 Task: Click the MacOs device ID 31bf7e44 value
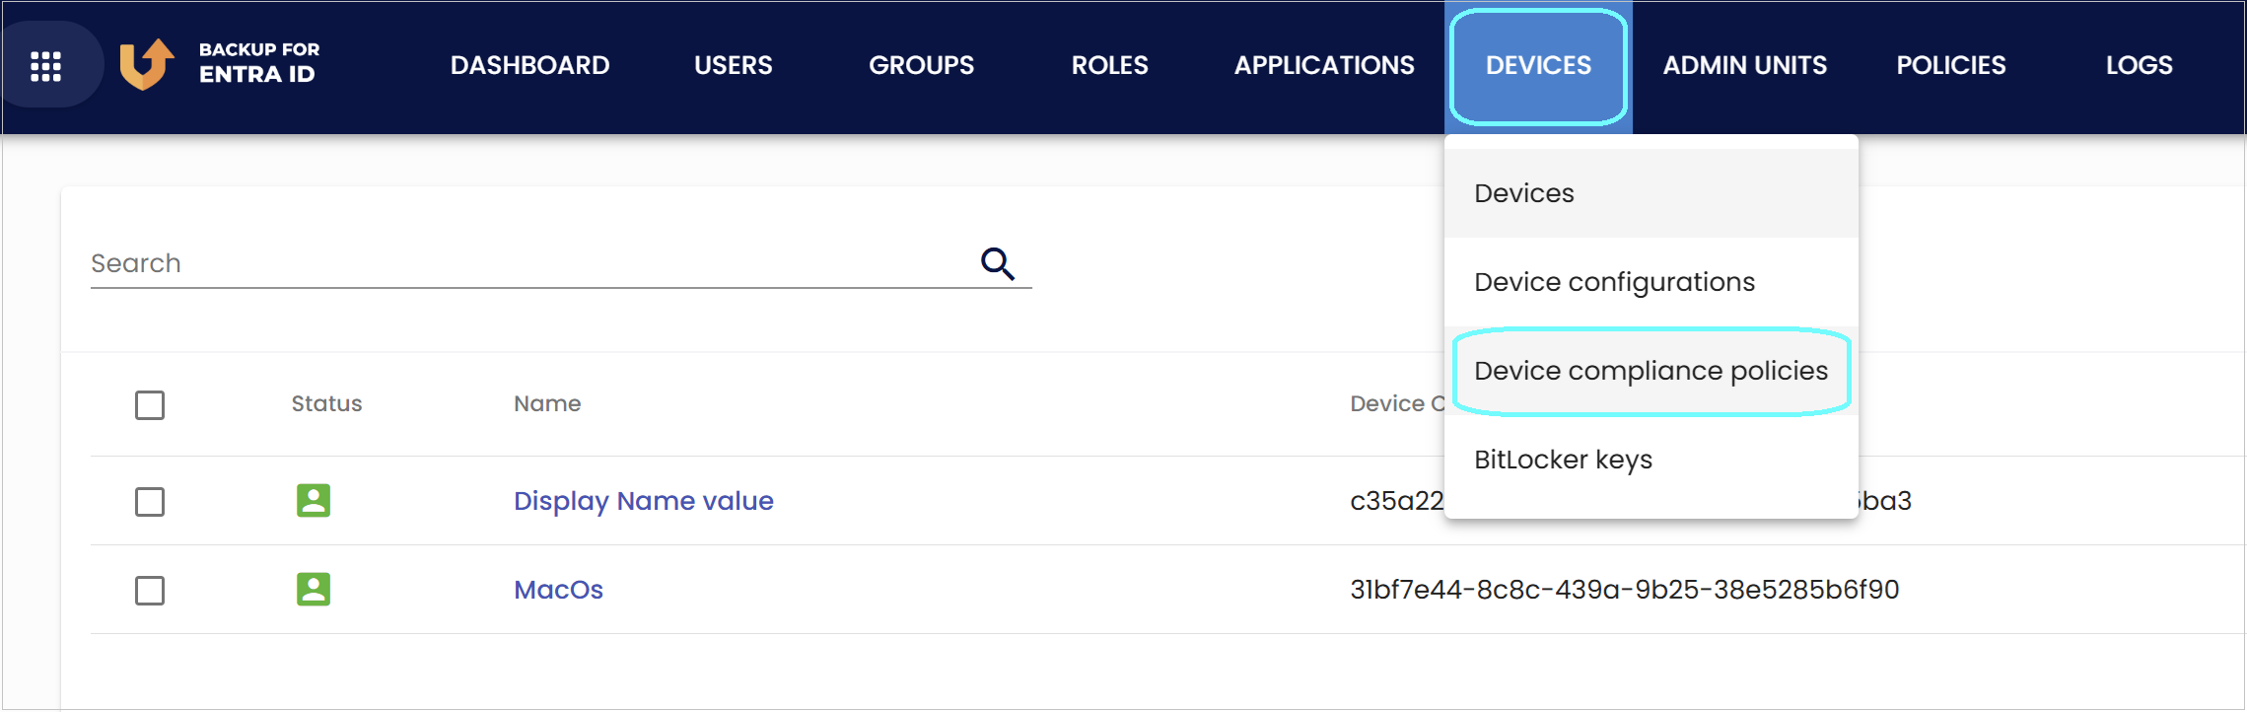[1625, 590]
